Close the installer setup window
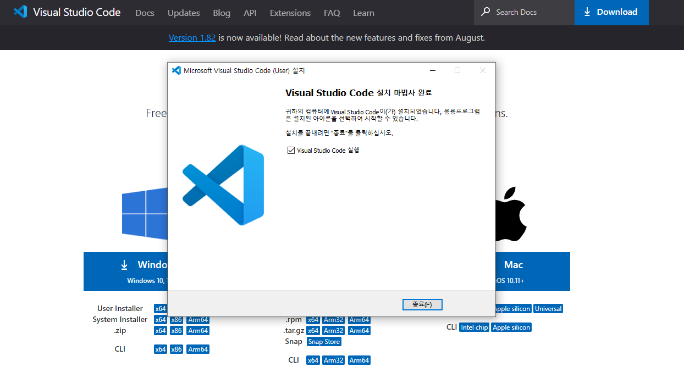The height and width of the screenshot is (378, 684). coord(483,70)
